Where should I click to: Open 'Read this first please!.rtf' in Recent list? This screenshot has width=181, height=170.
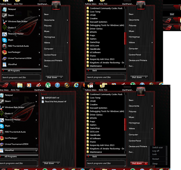click(x=55, y=102)
